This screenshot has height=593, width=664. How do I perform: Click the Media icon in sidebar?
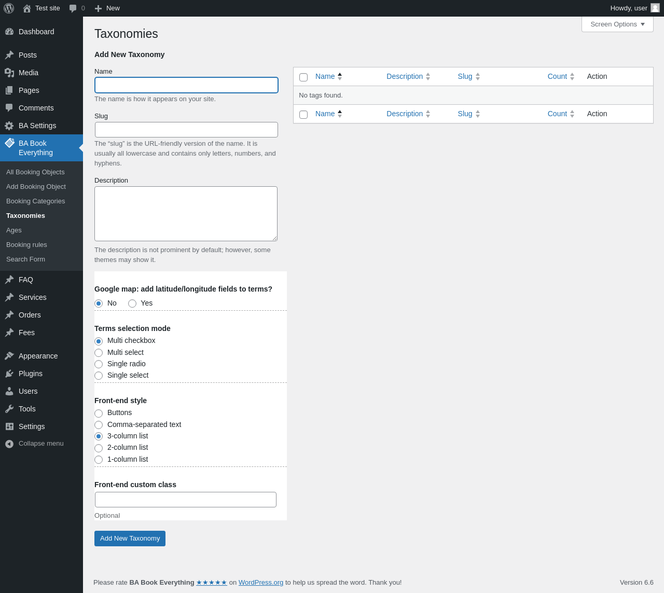[9, 73]
